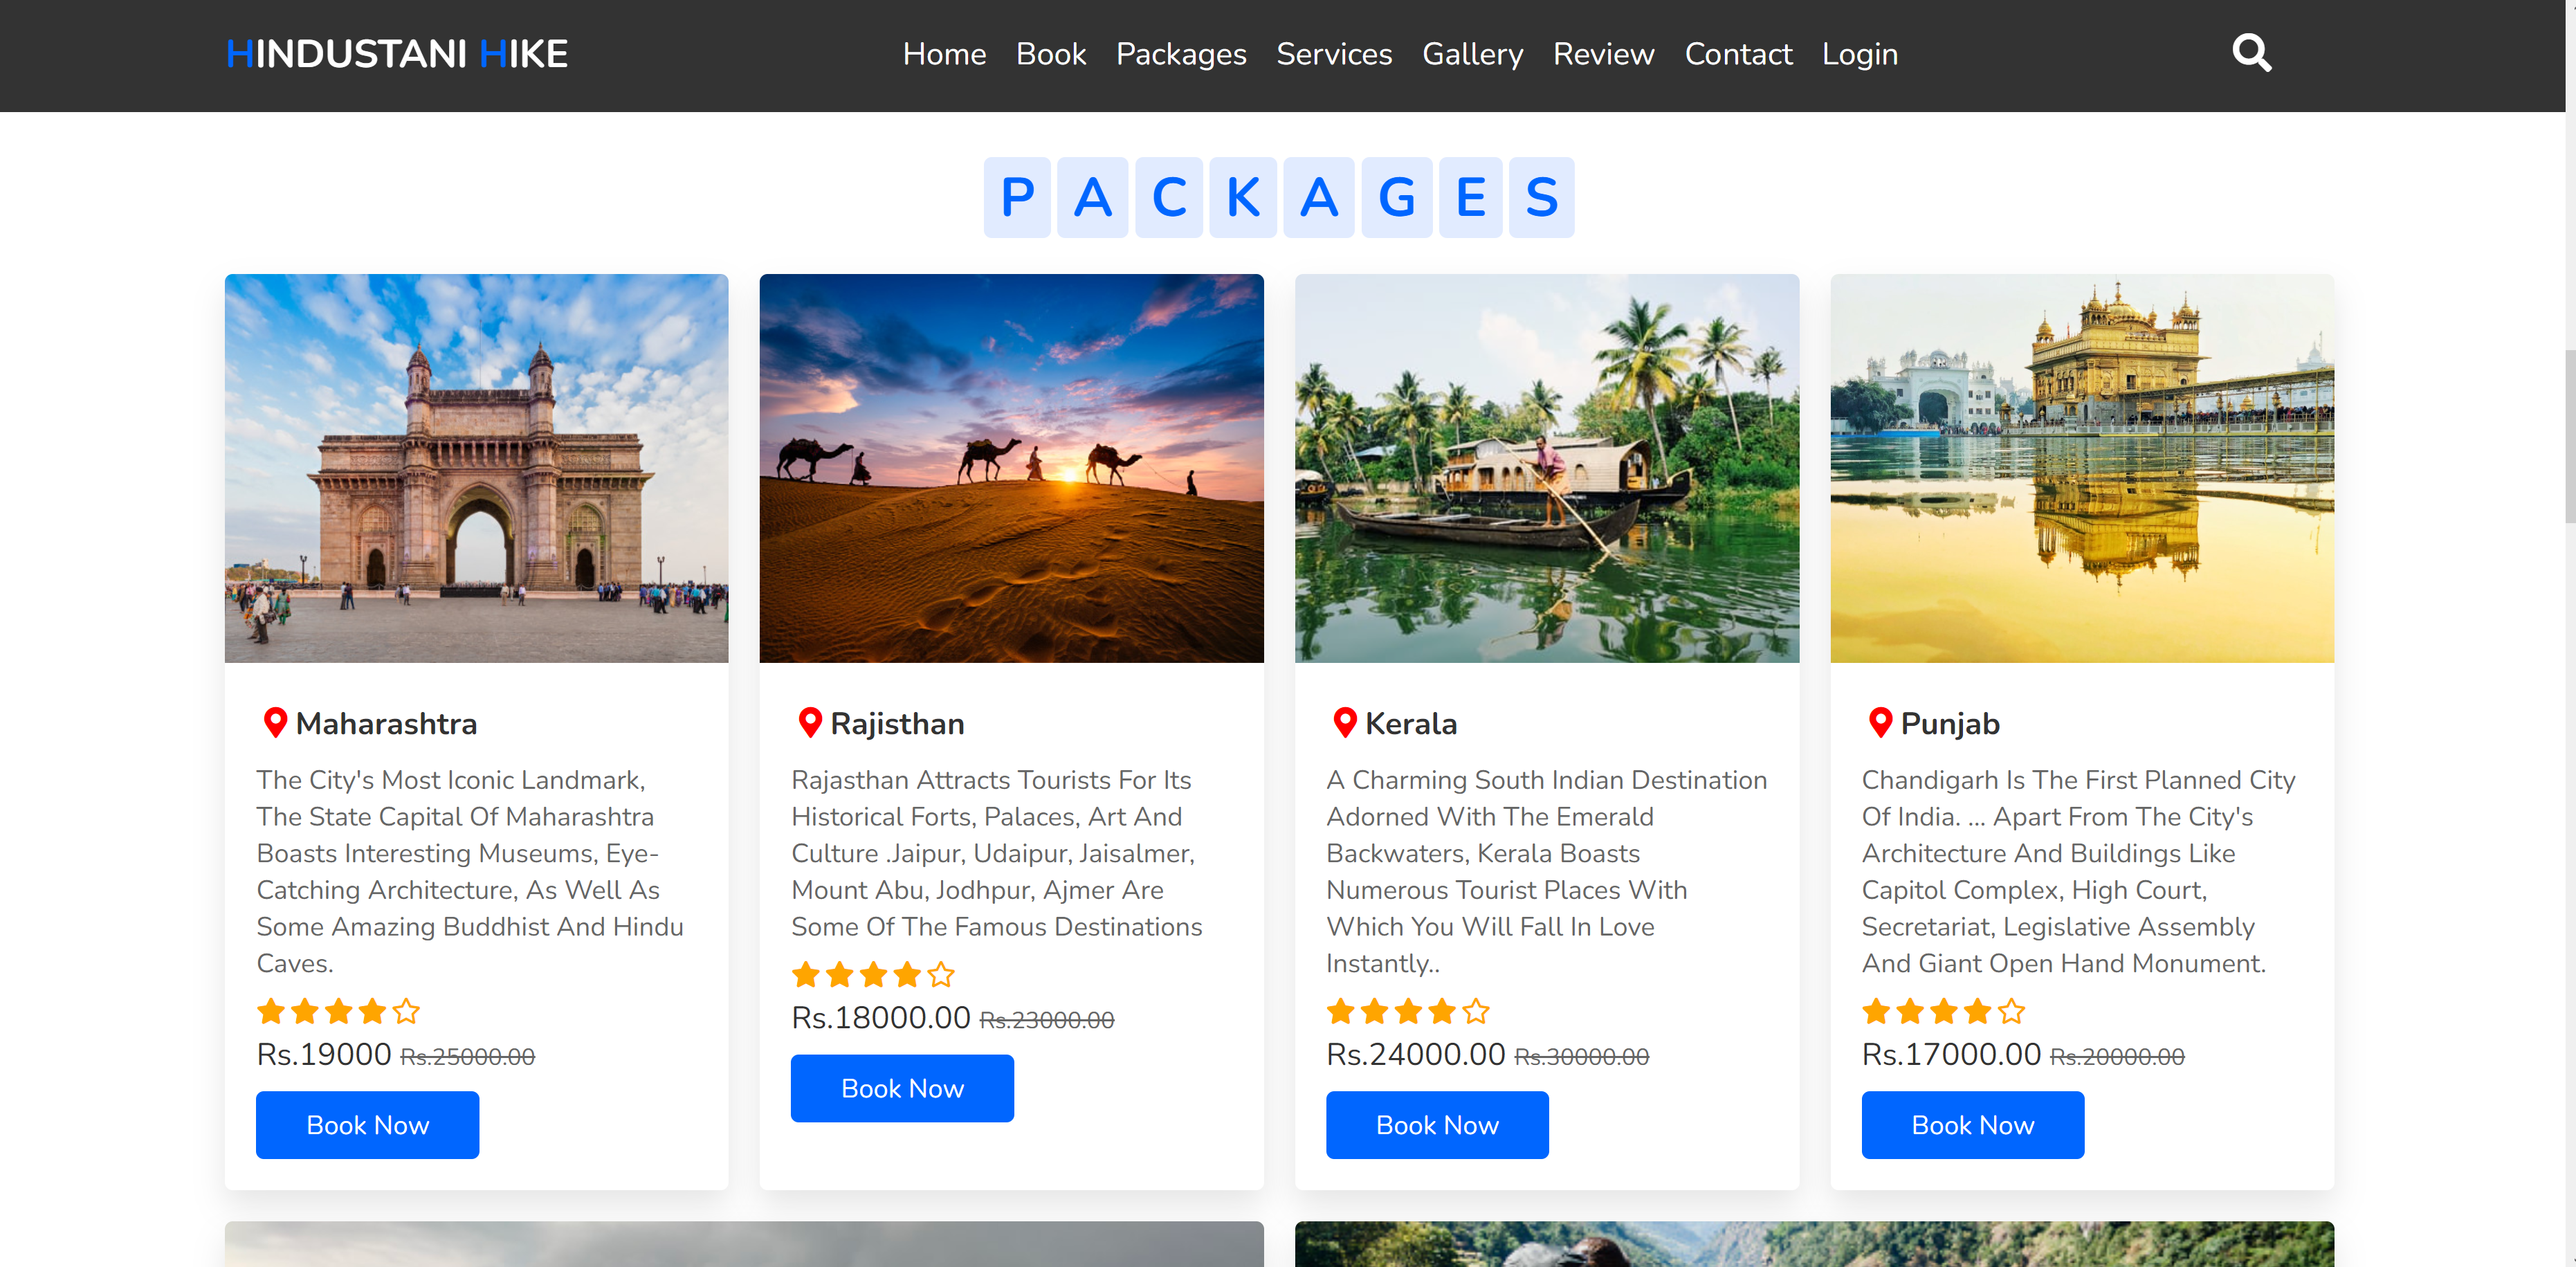Open the Login nav link
The width and height of the screenshot is (2576, 1267).
(x=1859, y=54)
